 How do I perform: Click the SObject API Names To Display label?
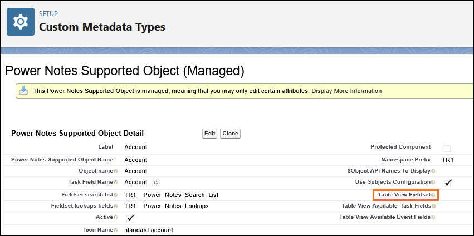point(389,171)
